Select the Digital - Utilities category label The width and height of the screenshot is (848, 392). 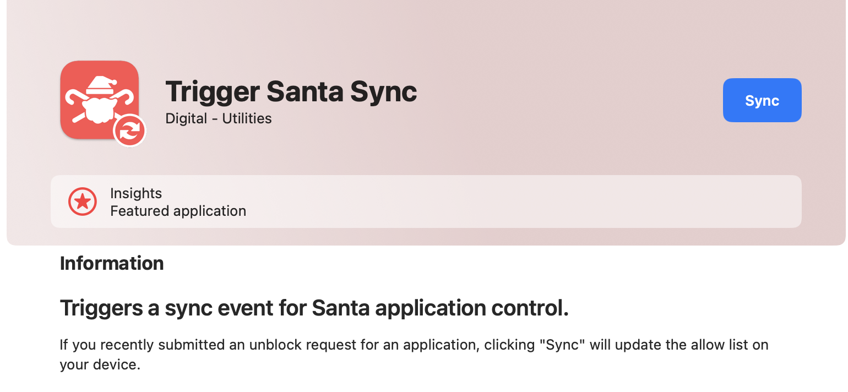coord(218,118)
